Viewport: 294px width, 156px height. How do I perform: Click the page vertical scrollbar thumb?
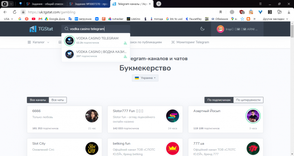coord(292,31)
